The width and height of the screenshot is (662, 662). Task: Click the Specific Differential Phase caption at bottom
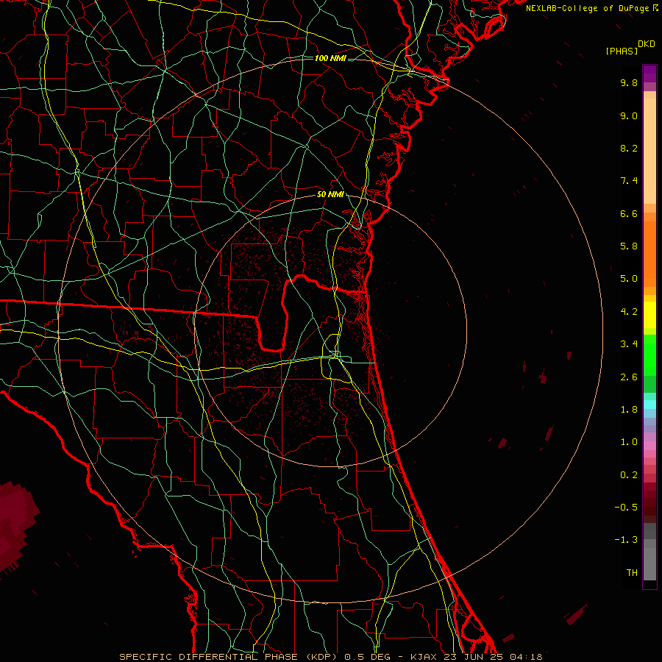click(x=330, y=657)
